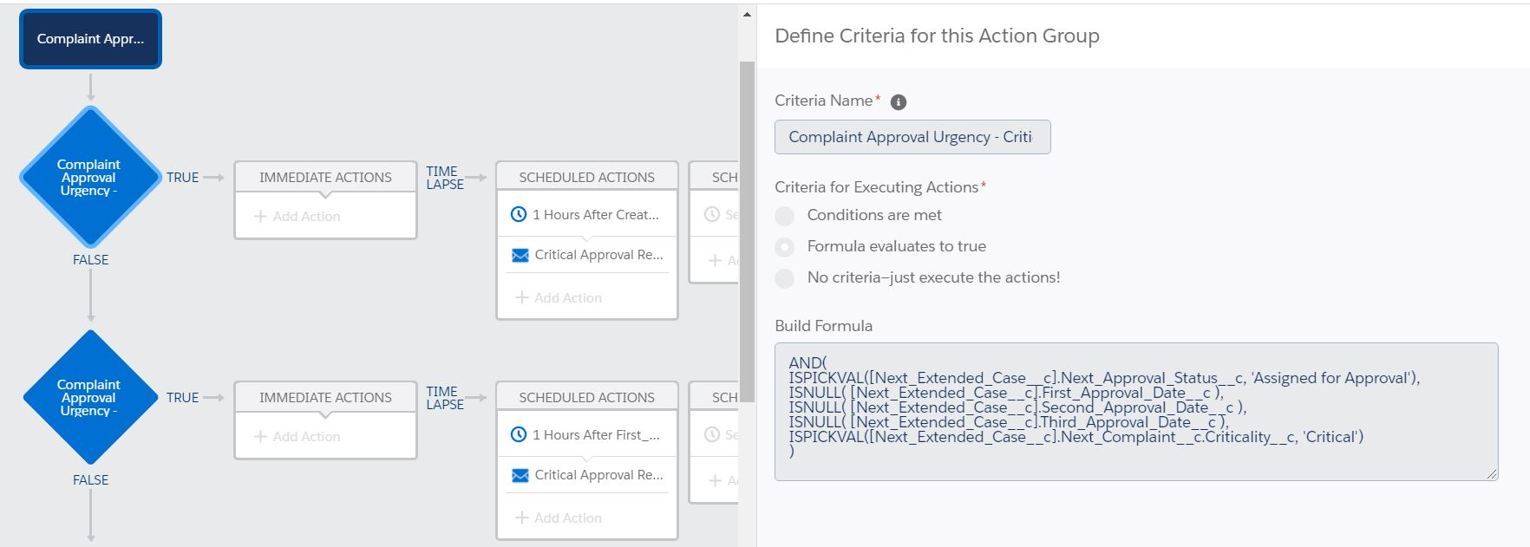Click clock icon on 1 Hours After Creat... schedule

519,214
